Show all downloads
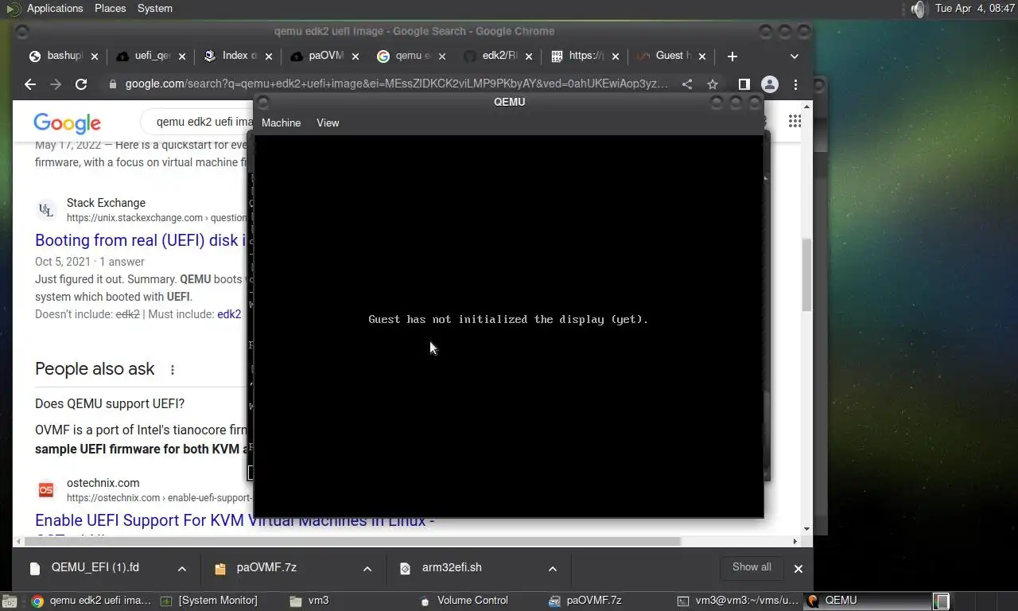 (752, 567)
